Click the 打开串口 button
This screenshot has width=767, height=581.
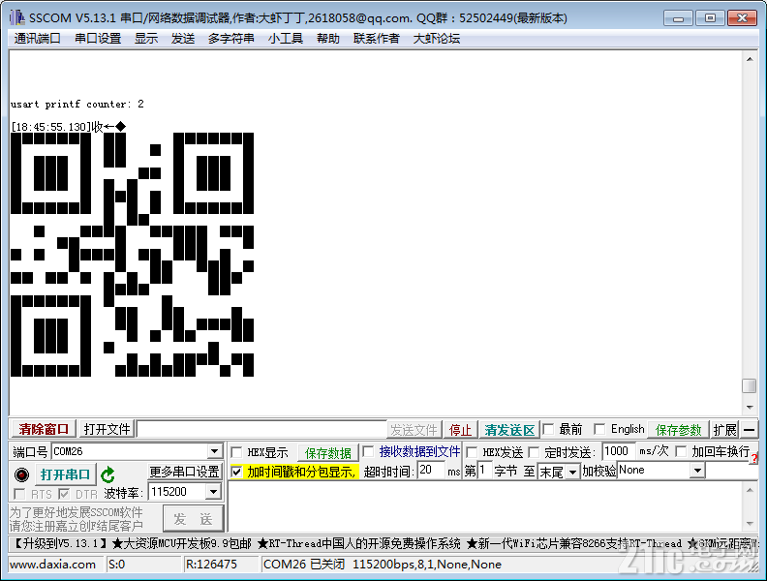click(x=65, y=474)
